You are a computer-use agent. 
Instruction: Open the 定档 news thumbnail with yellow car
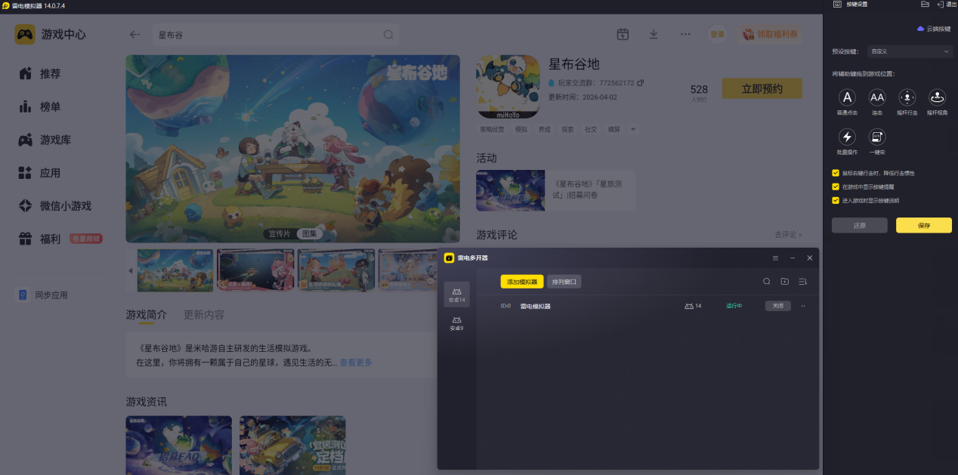point(292,446)
